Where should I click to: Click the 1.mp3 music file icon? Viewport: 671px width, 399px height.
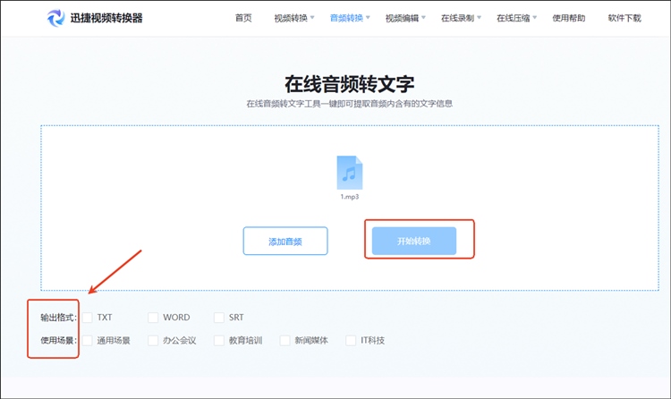click(x=350, y=173)
